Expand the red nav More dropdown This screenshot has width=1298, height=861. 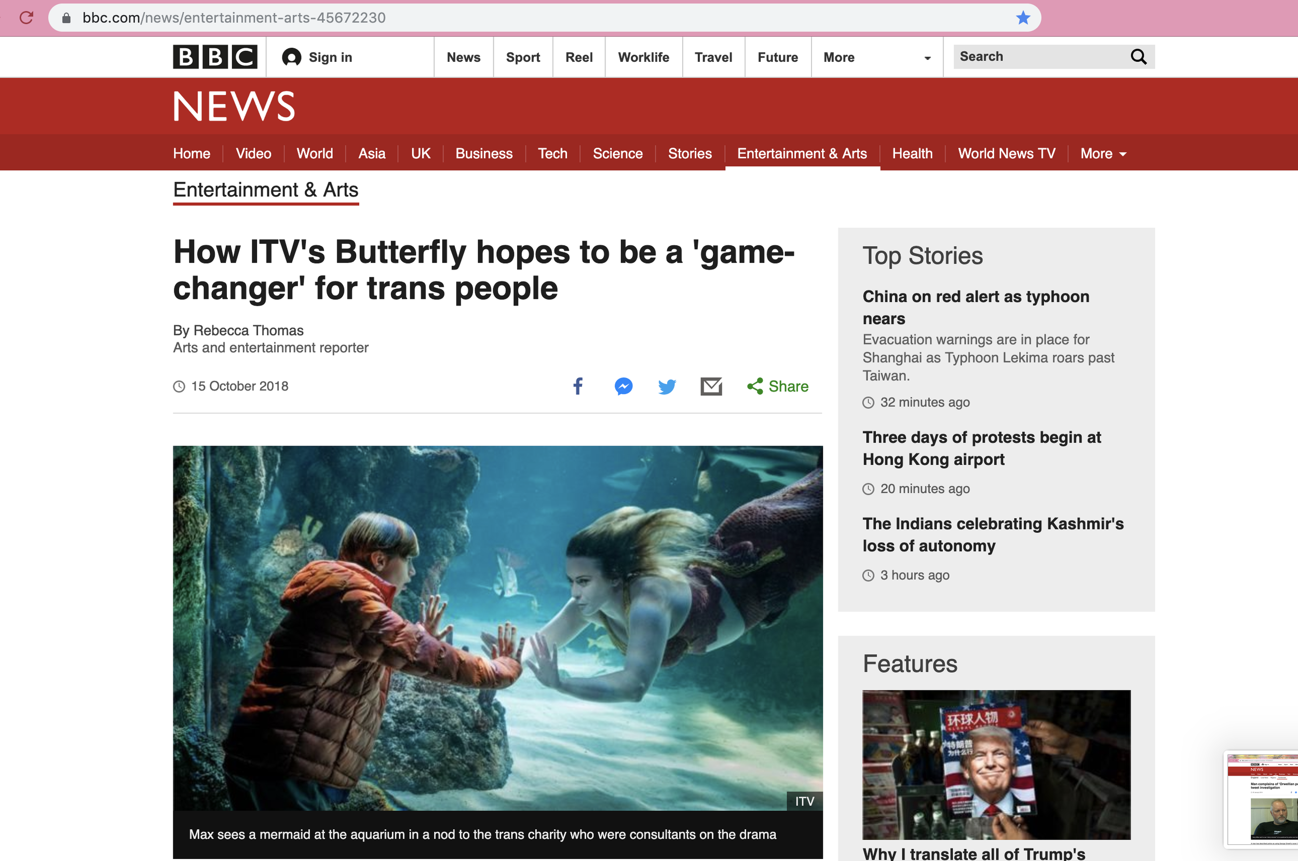tap(1103, 154)
